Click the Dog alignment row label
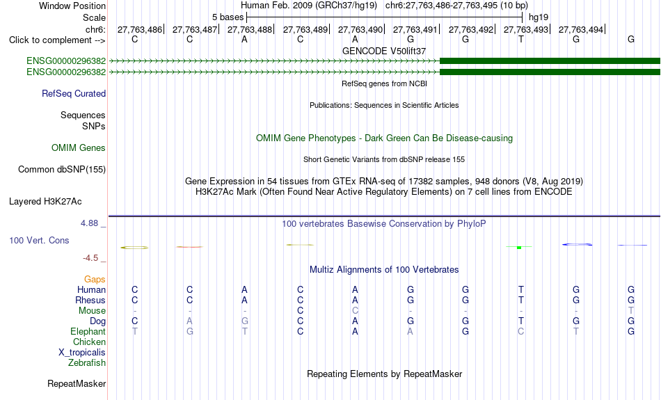The image size is (661, 400). (x=97, y=321)
